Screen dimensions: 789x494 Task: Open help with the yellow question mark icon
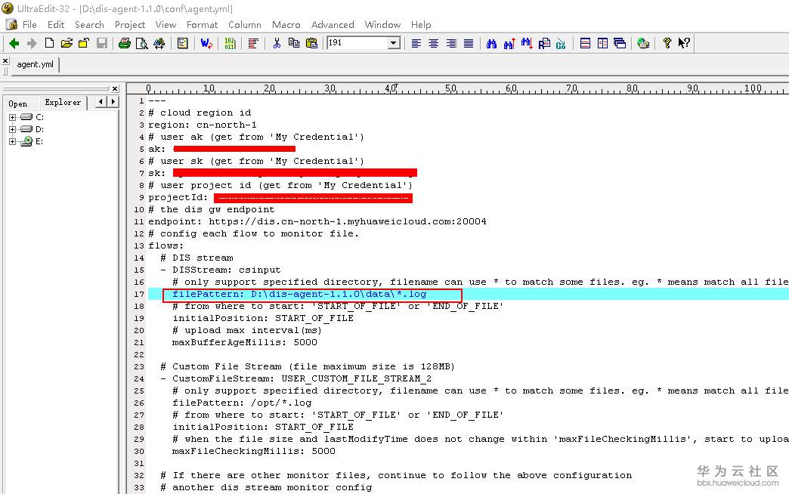[x=667, y=43]
